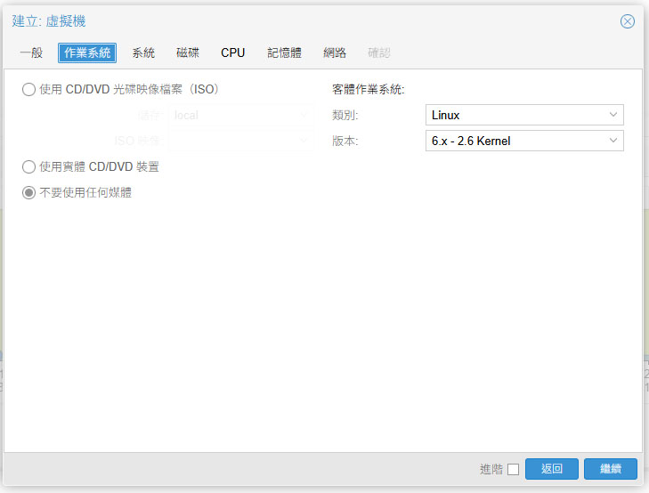Click the 建立: 虛擬機 dialog title
The width and height of the screenshot is (649, 493).
[x=49, y=21]
